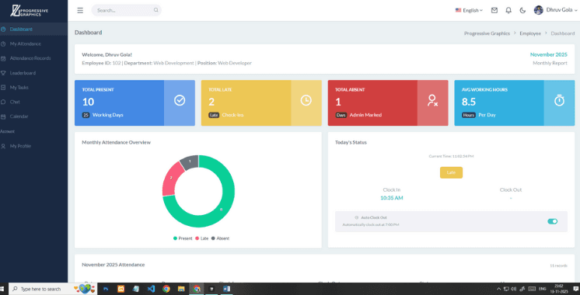Click the Total Late clock icon
The image size is (580, 295).
[306, 100]
